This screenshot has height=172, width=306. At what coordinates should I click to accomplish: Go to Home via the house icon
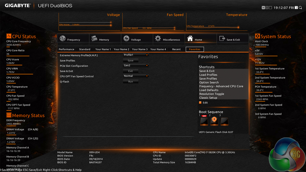point(190,39)
